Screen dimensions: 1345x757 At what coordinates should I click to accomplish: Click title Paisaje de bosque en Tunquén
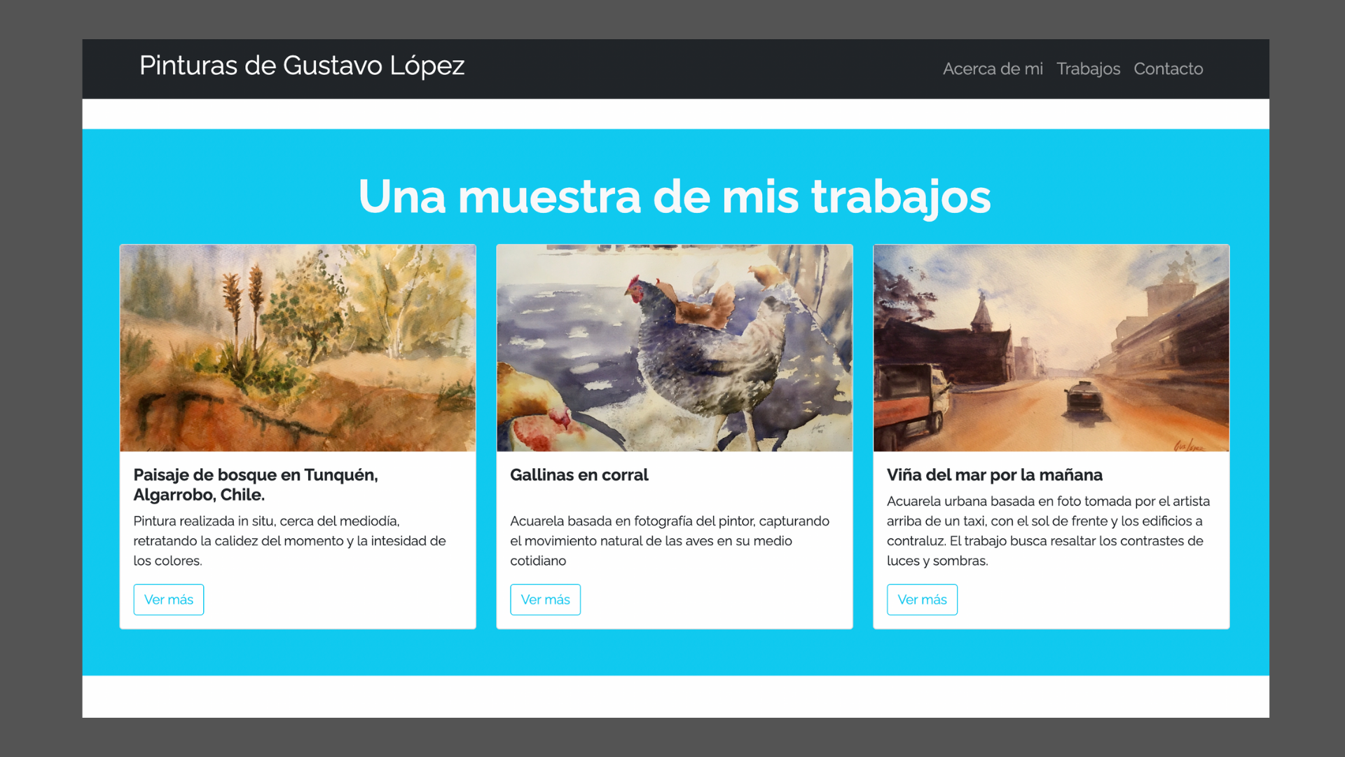point(256,484)
